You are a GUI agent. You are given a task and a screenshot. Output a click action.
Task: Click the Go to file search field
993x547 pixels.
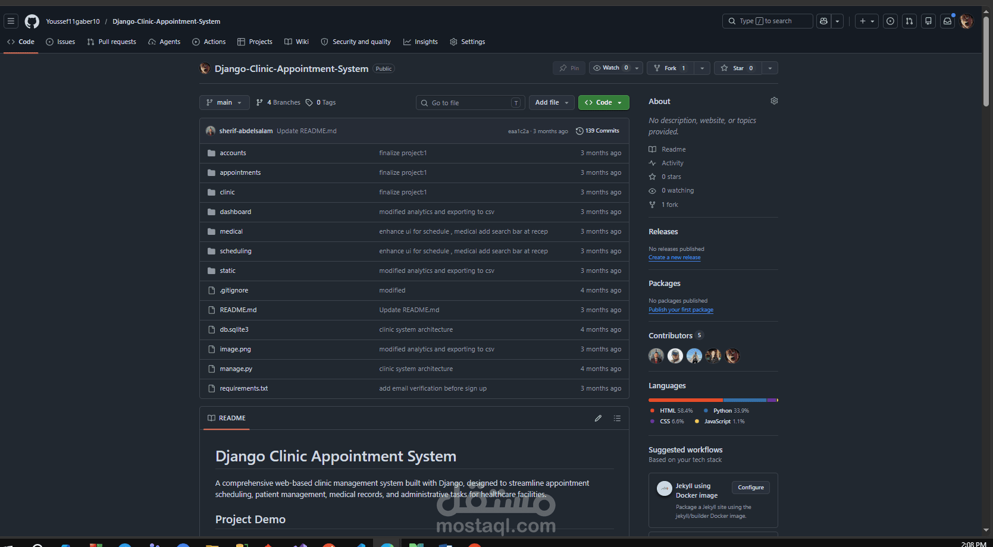[470, 103]
